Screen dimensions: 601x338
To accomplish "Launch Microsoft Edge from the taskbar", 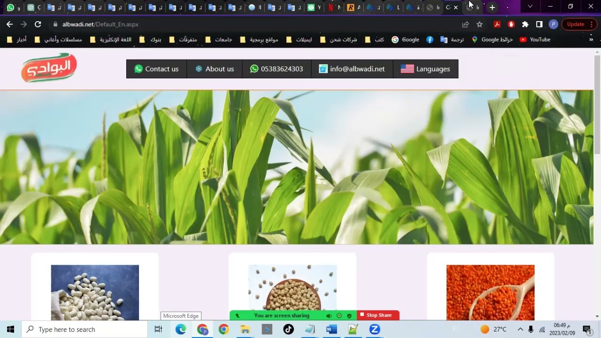I will pyautogui.click(x=181, y=330).
